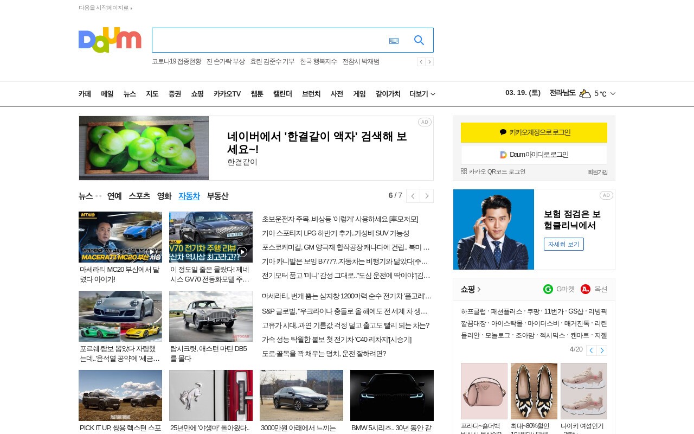694x434 pixels.
Task: Read headline 기아 스포티지 LPG 하반기 추가
Action: pos(336,233)
